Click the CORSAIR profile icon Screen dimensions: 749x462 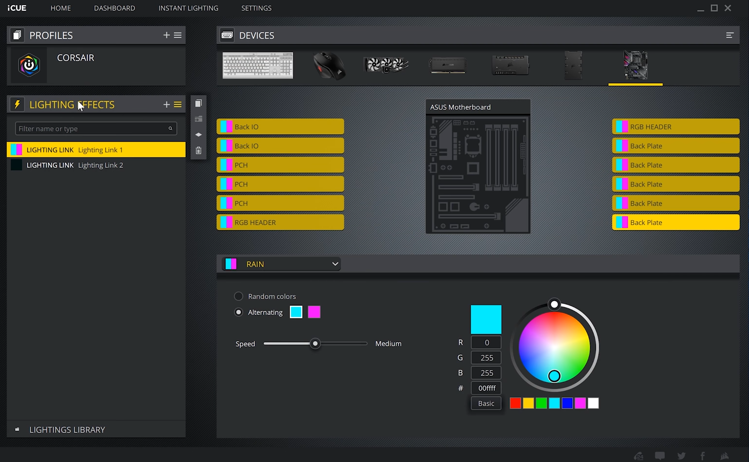(x=29, y=65)
